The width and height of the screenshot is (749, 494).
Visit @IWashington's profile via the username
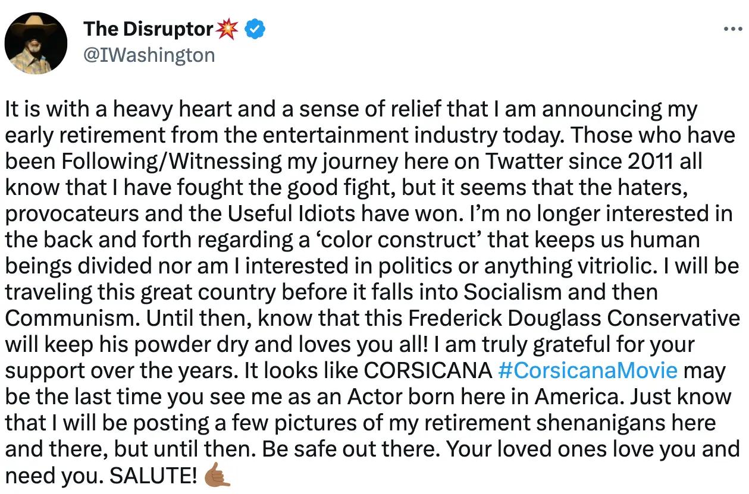[x=148, y=55]
